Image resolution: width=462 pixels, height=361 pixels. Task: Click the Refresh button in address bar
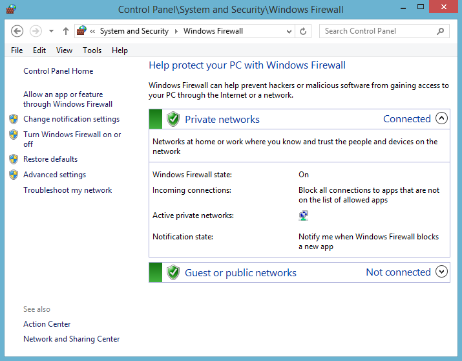303,31
